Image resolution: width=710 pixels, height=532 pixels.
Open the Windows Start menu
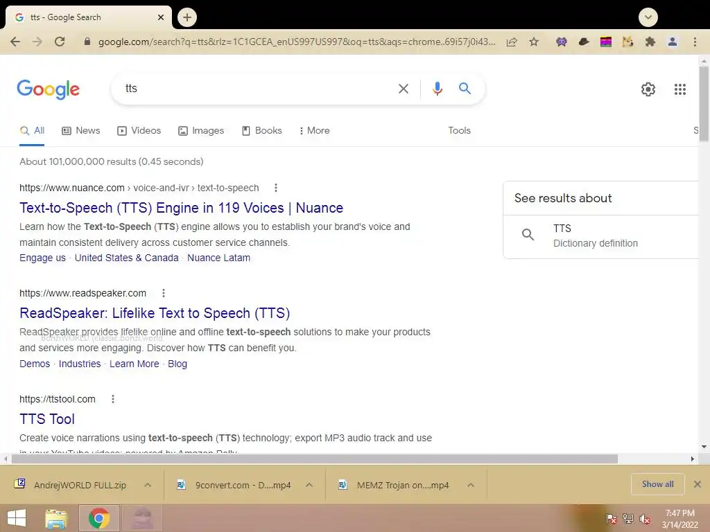click(17, 518)
